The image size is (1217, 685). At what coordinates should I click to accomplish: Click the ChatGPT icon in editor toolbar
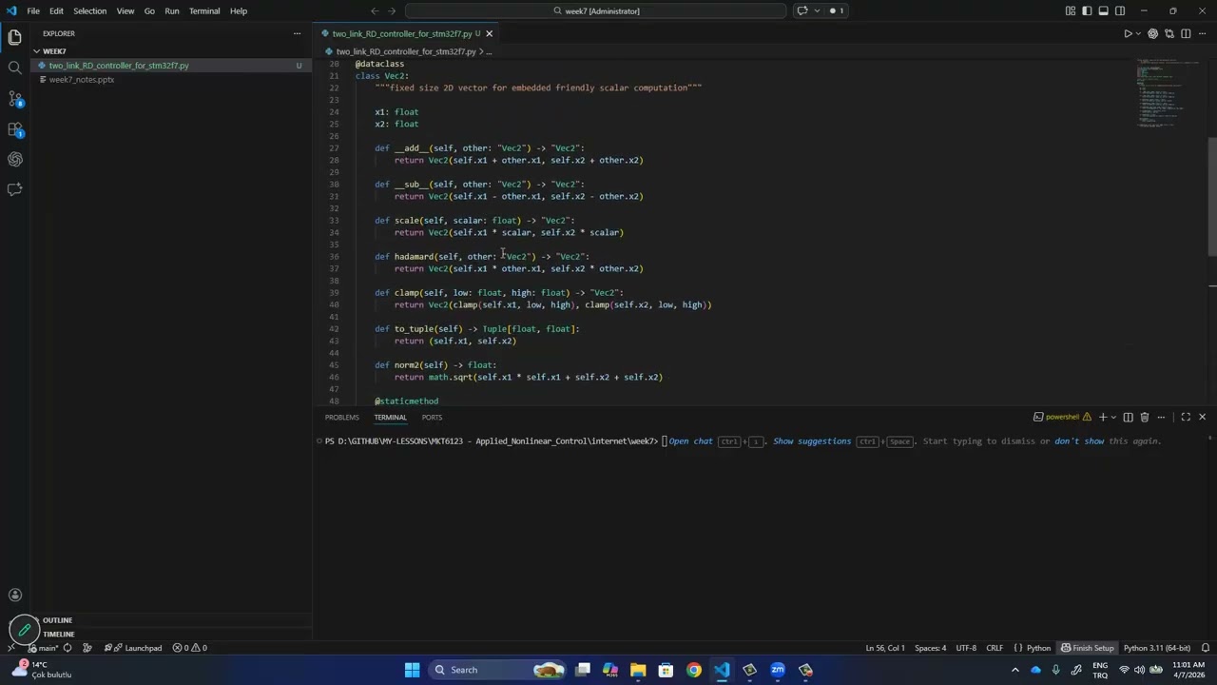pos(1153,34)
